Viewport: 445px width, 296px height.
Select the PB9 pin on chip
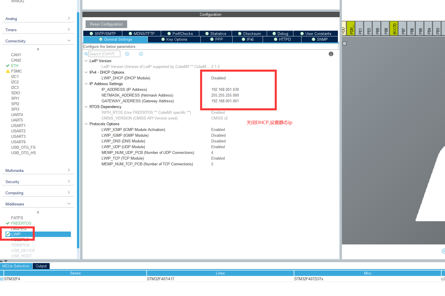(376, 28)
